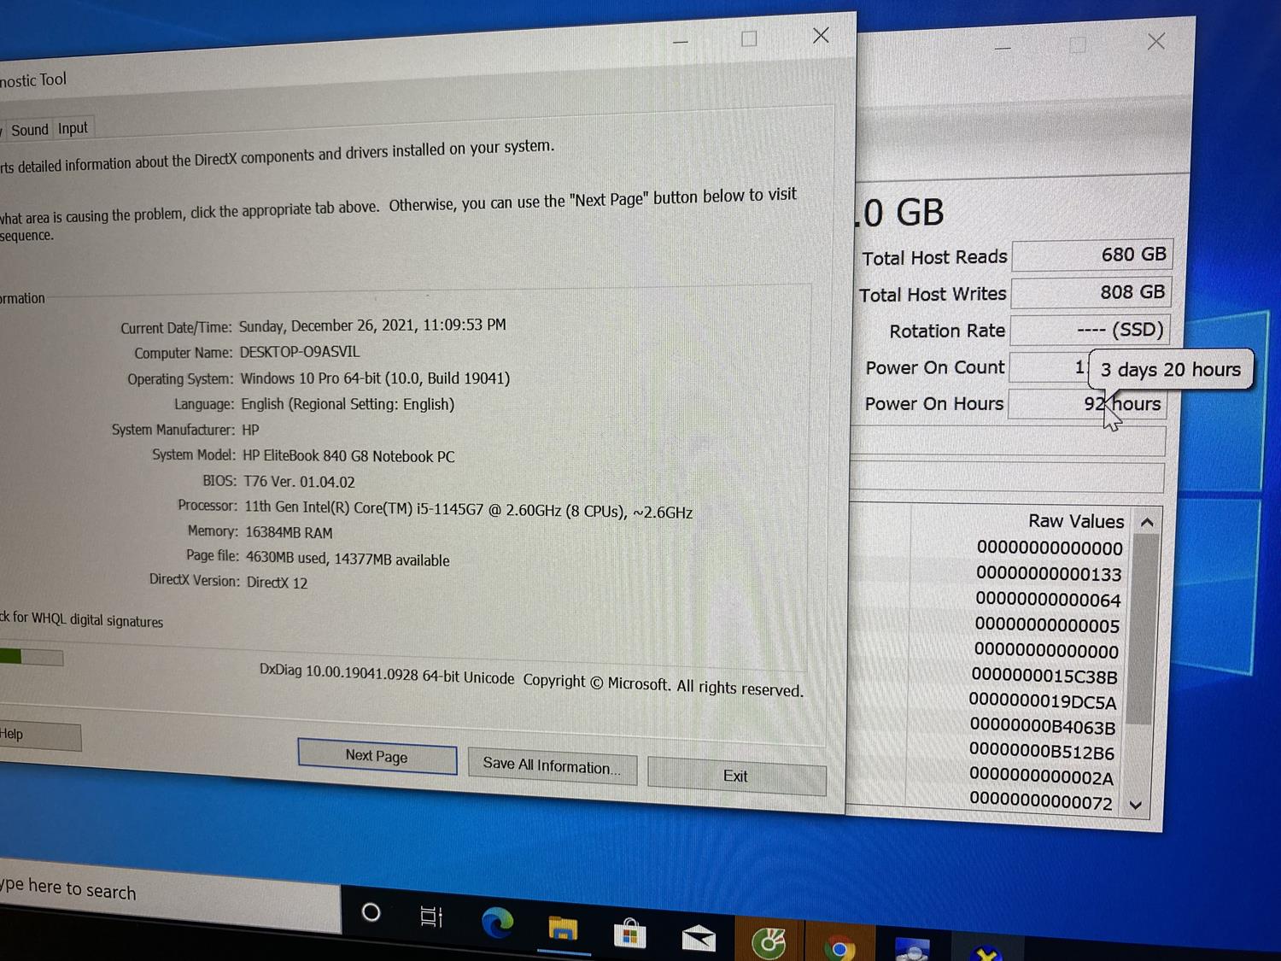Launch Google Chrome from the taskbar
Image resolution: width=1281 pixels, height=961 pixels.
pyautogui.click(x=839, y=948)
